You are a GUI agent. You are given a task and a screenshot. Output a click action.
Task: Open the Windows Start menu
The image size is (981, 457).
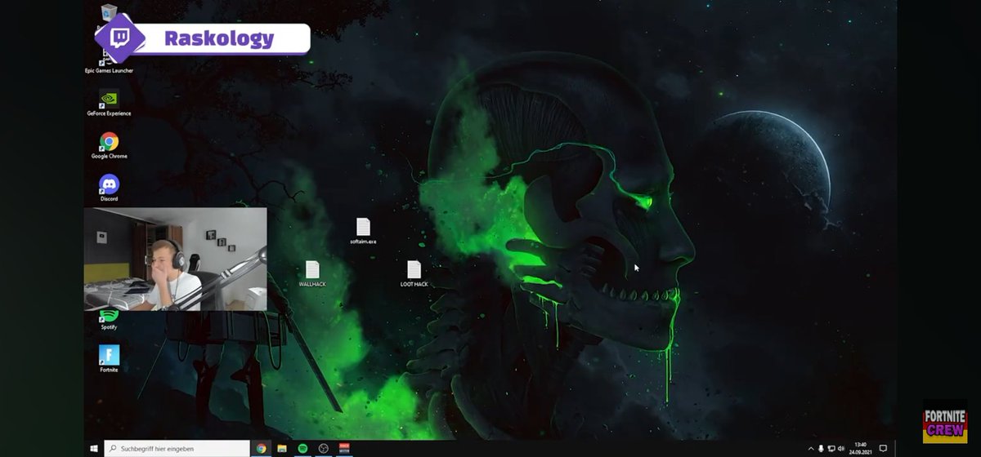coord(94,448)
